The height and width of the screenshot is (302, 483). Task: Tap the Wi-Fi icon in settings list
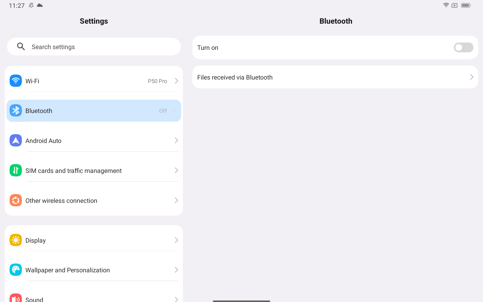pyautogui.click(x=16, y=81)
